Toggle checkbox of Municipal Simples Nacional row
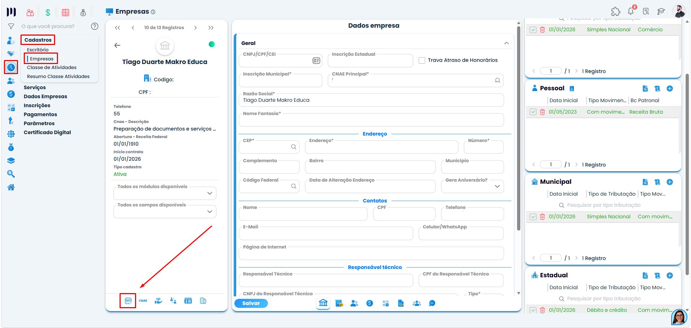Image resolution: width=691 pixels, height=328 pixels. pos(533,217)
